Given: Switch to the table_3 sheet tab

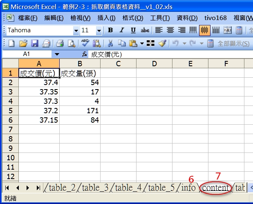Looking at the screenshot, I should (95, 188).
